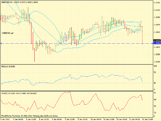
Task: Click the '11 Jan 04:00' time label
Action: tap(134, 119)
